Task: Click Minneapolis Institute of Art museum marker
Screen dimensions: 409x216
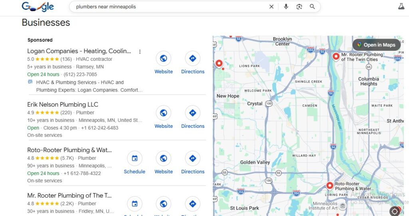Action: [x=343, y=206]
